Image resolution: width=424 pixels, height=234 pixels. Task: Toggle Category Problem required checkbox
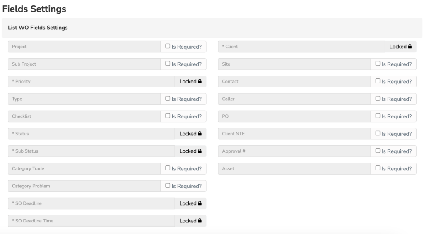pyautogui.click(x=168, y=185)
